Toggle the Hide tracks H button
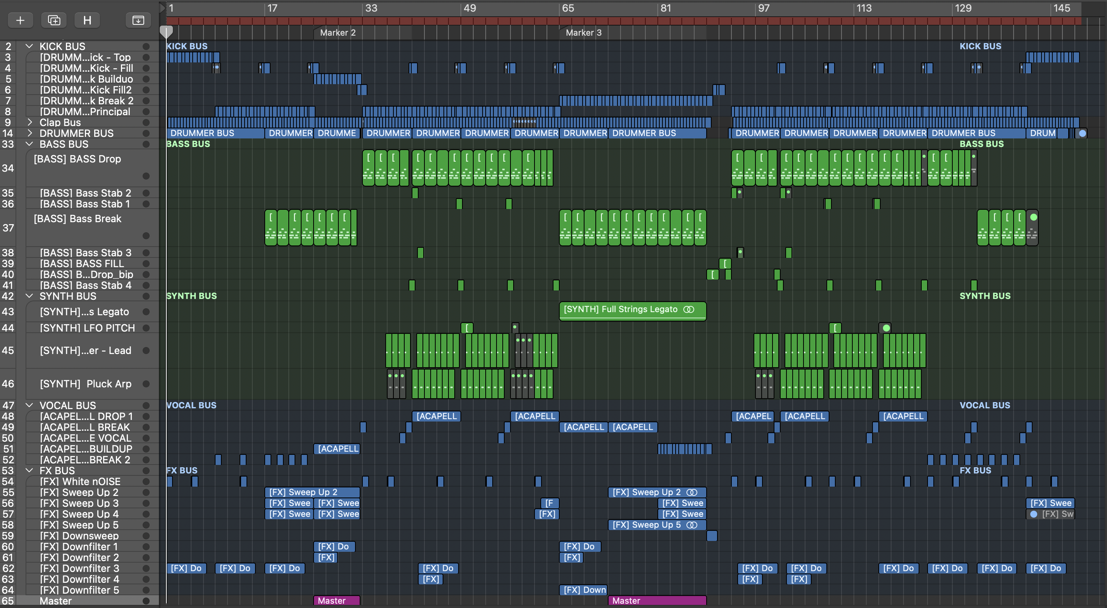 [x=87, y=20]
